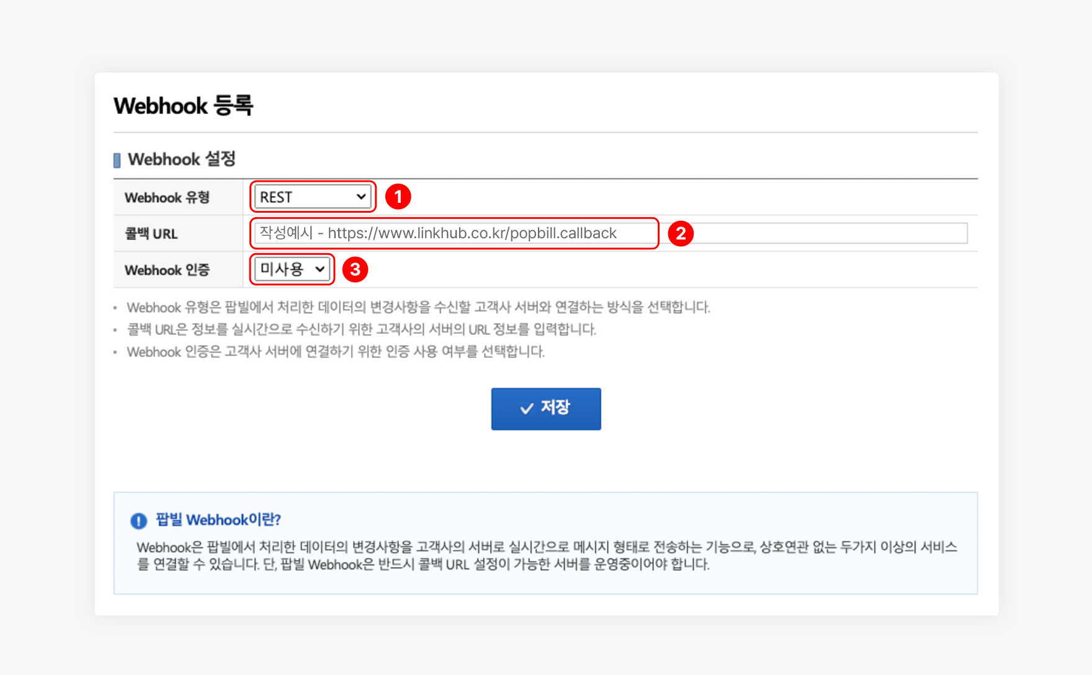
Task: Click the 팝빌 Webhook이란? heading text
Action: coord(218,520)
